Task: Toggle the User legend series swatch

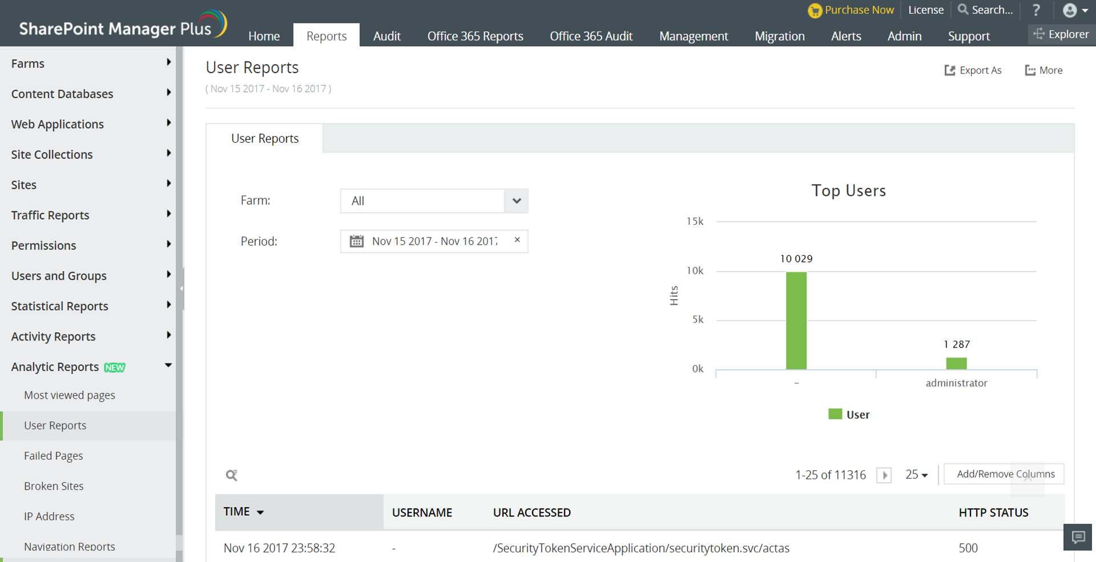Action: tap(835, 414)
